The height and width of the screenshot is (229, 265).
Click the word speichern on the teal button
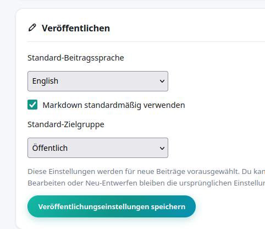point(168,207)
